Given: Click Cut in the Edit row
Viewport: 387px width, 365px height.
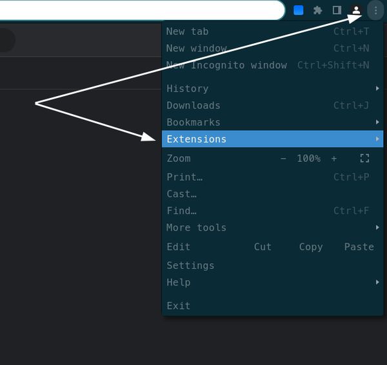Looking at the screenshot, I should pos(263,246).
